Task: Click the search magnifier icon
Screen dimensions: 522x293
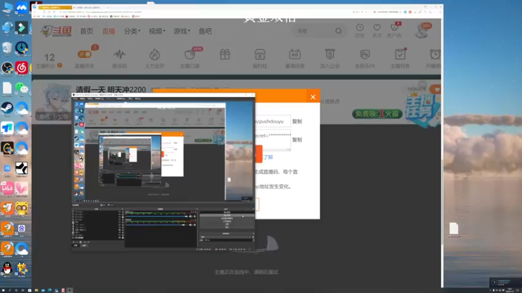Action: pyautogui.click(x=339, y=31)
